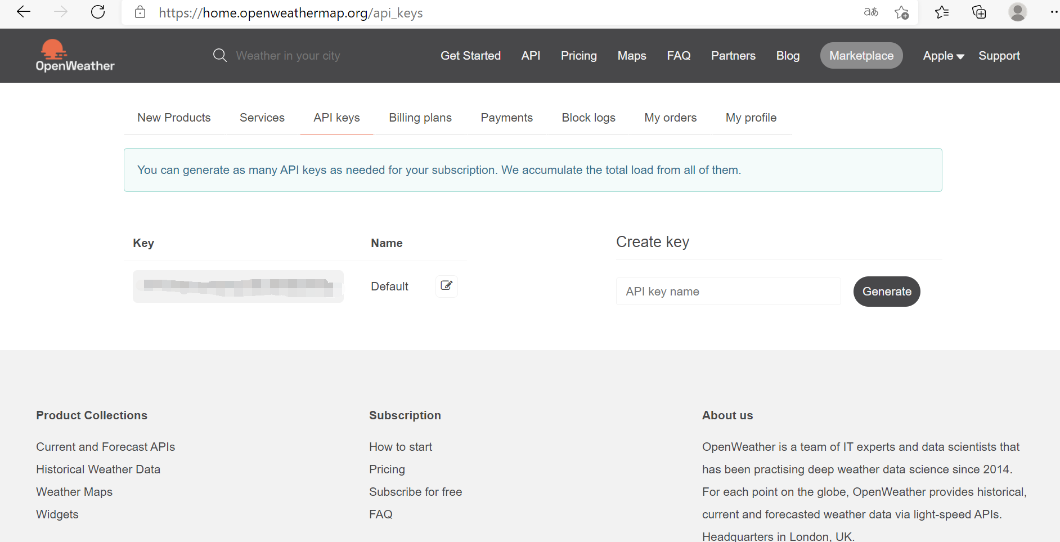The image size is (1060, 542).
Task: Select the API keys tab
Action: coord(336,118)
